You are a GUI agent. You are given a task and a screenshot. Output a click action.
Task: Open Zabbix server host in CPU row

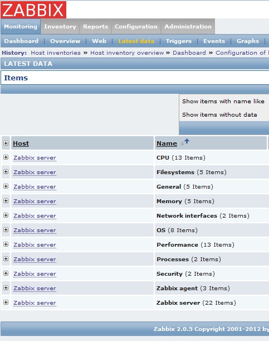pos(35,158)
